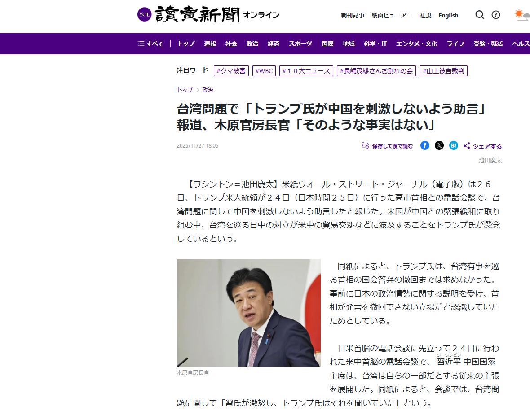530x415 pixels.
Task: Click the シェアする share icon
Action: click(467, 145)
